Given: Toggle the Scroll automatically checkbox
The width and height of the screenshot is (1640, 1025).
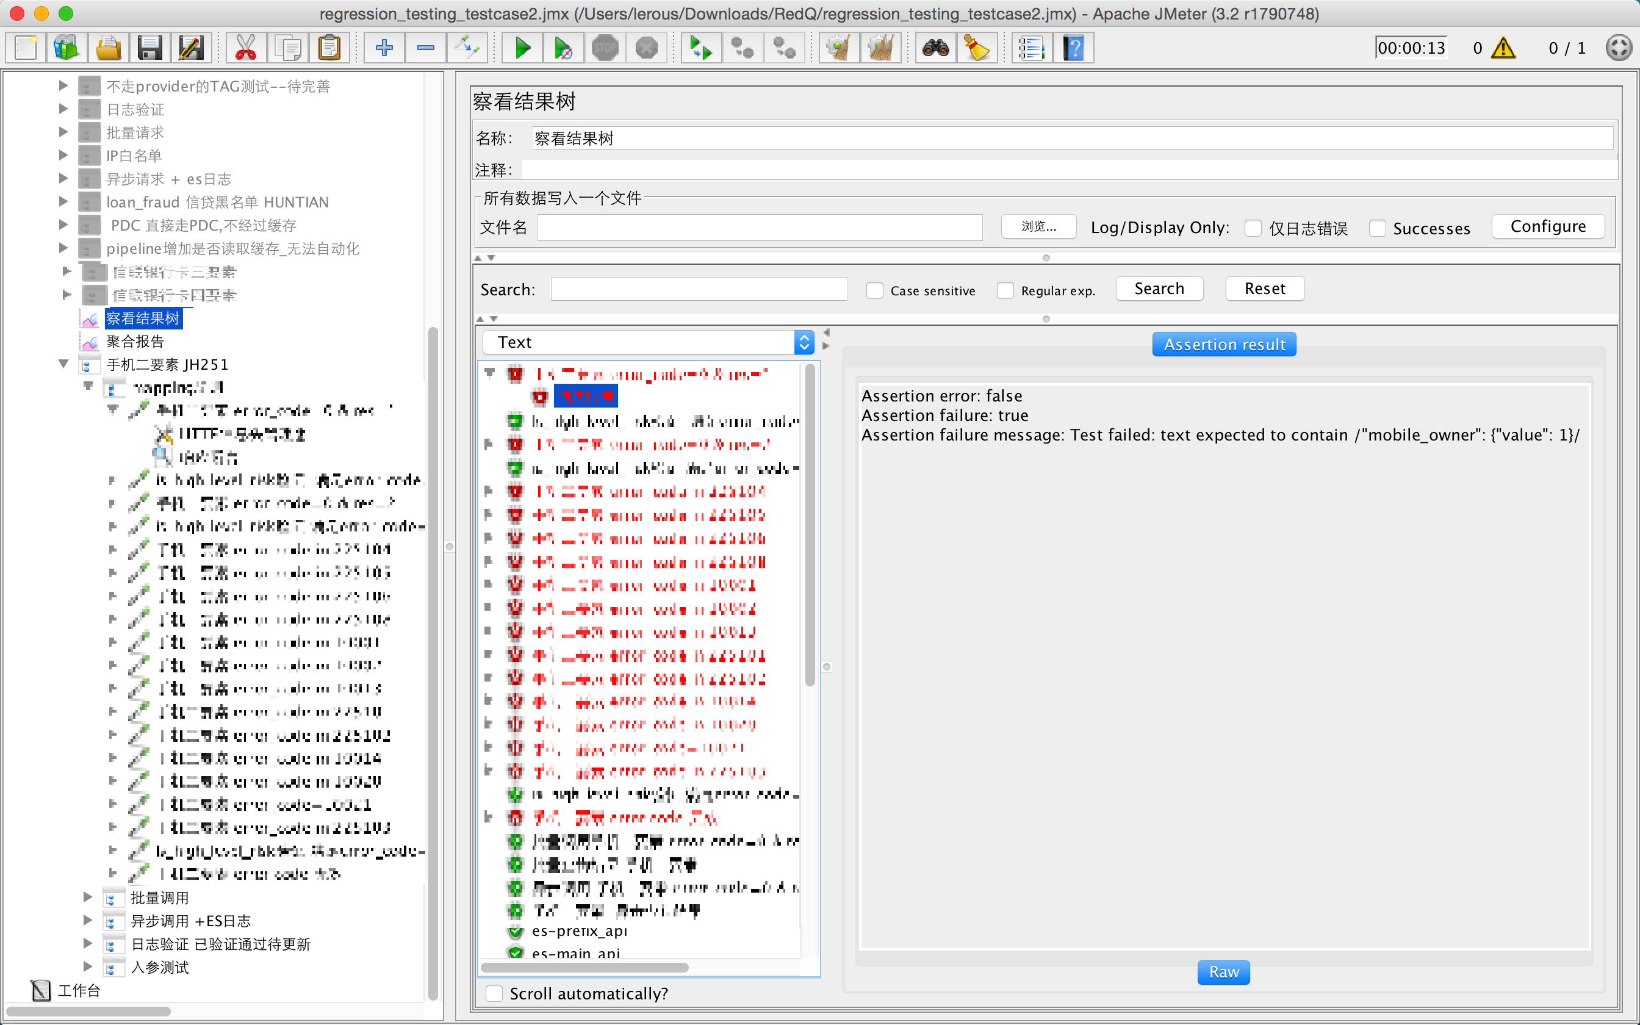Looking at the screenshot, I should (x=494, y=993).
